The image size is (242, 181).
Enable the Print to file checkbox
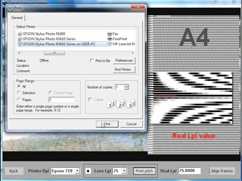[x=92, y=60]
